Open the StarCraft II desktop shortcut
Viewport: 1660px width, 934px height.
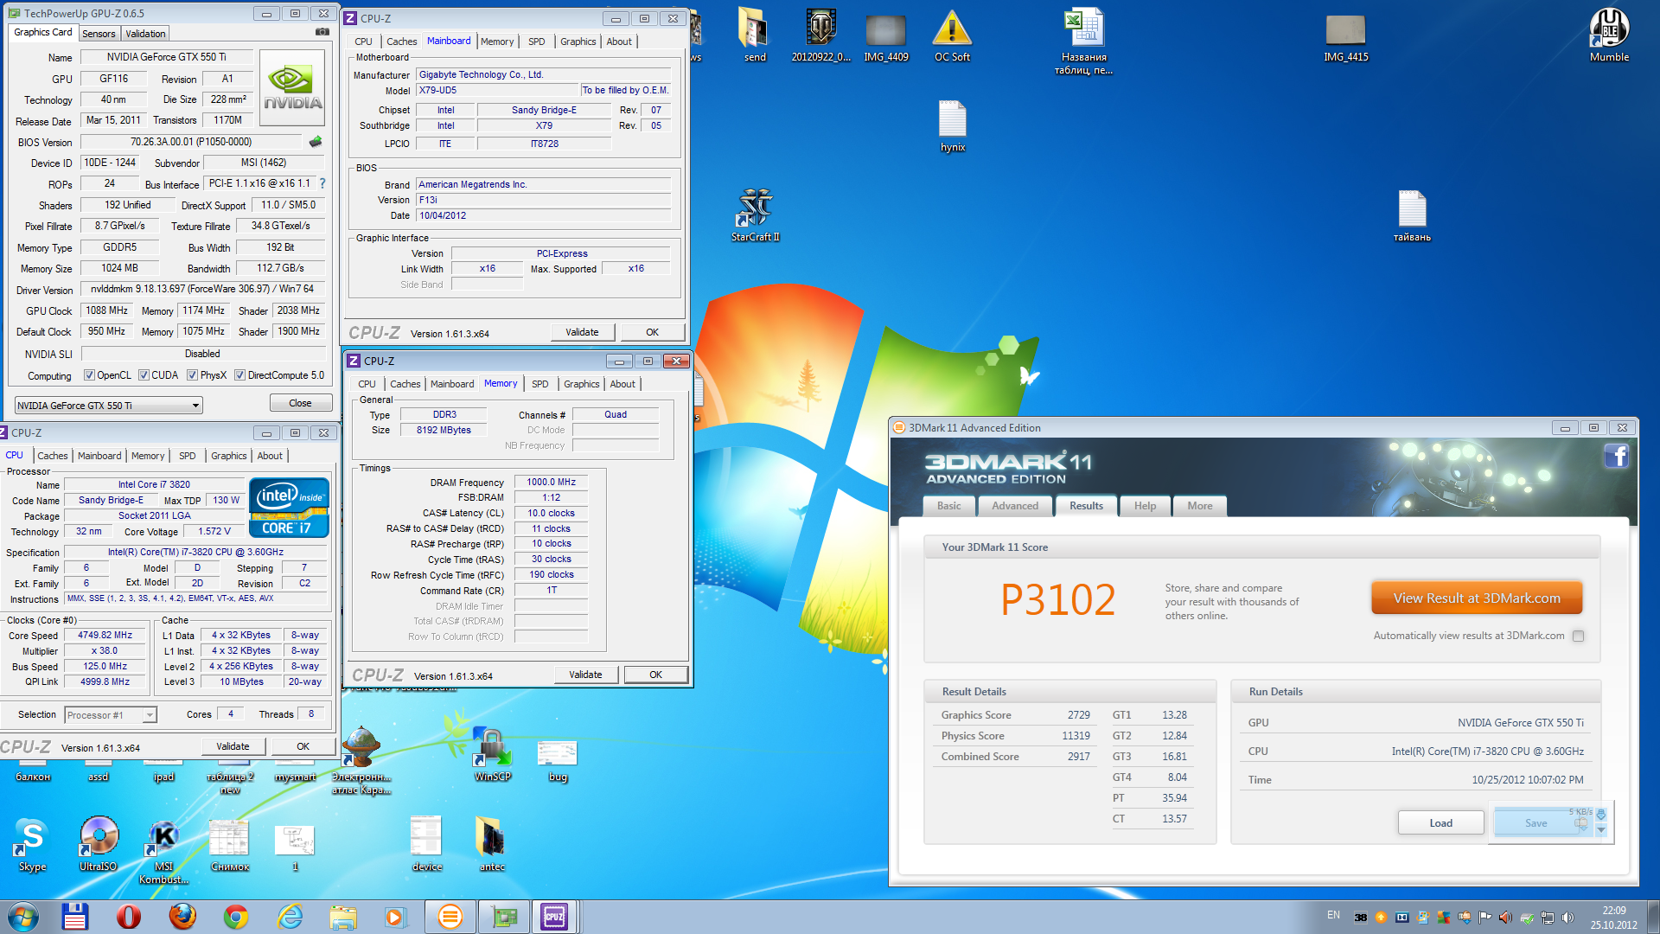pos(755,214)
